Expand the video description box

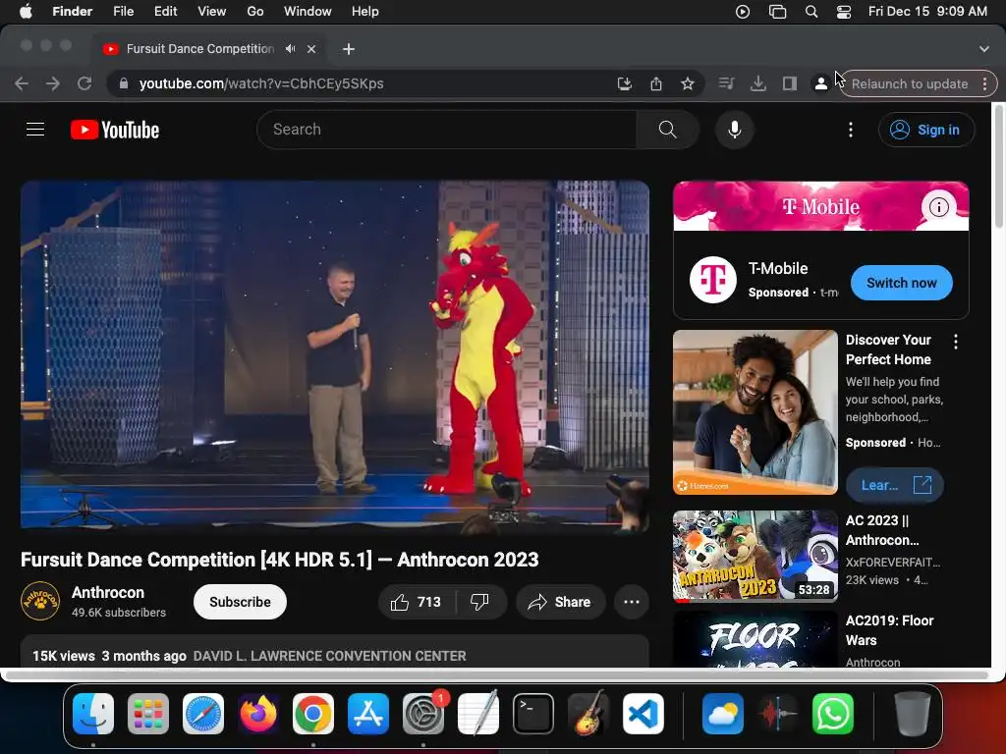tap(335, 652)
